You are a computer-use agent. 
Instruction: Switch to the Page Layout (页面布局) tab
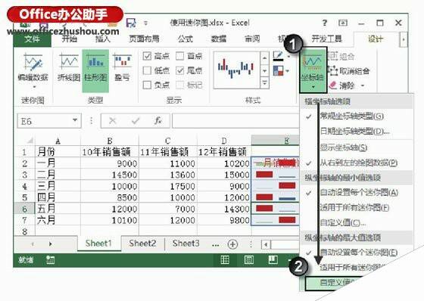click(x=144, y=39)
